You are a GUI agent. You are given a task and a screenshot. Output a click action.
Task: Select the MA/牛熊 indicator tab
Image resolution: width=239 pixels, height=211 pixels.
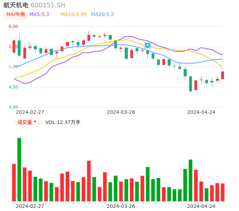(x=16, y=15)
